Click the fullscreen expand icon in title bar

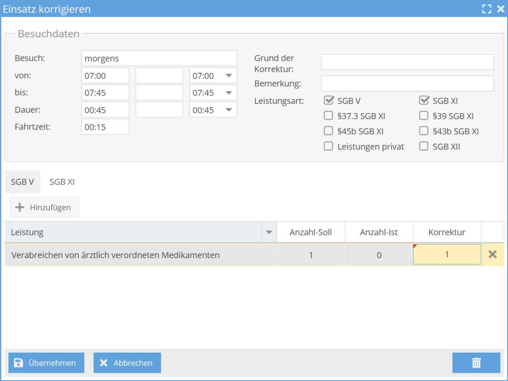tap(486, 9)
